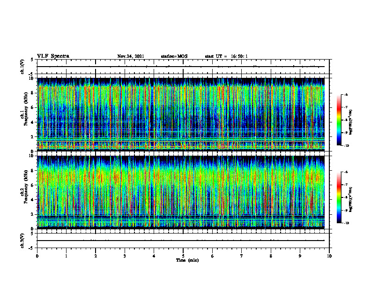Click time axis tick label "2"
The width and height of the screenshot is (371, 287).
pyautogui.click(x=96, y=256)
